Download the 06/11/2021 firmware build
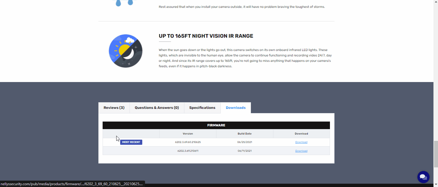Viewport: 438px width, 187px height. tap(301, 151)
